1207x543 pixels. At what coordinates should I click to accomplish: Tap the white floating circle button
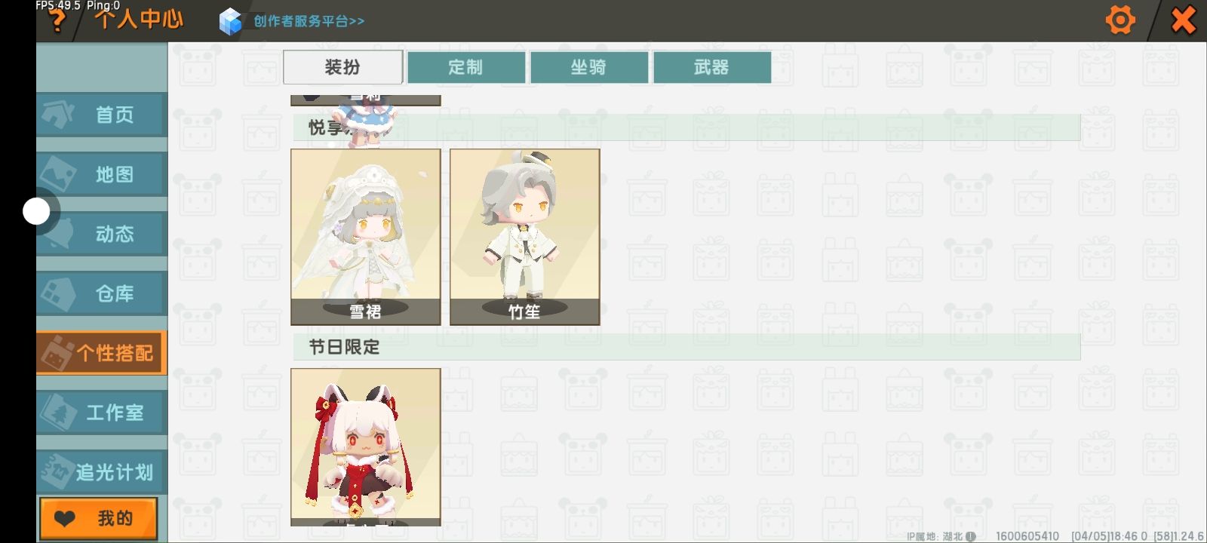click(x=36, y=211)
